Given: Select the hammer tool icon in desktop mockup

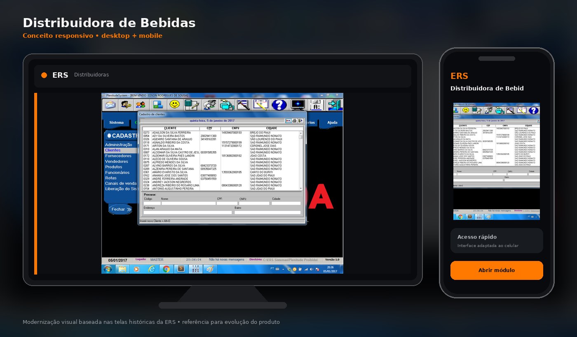Looking at the screenshot, I should coord(244,105).
